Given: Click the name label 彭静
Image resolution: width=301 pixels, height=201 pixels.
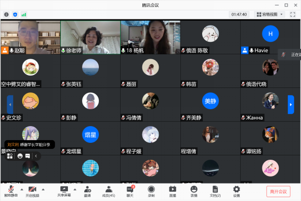Looking at the screenshot, I should tap(69, 118).
